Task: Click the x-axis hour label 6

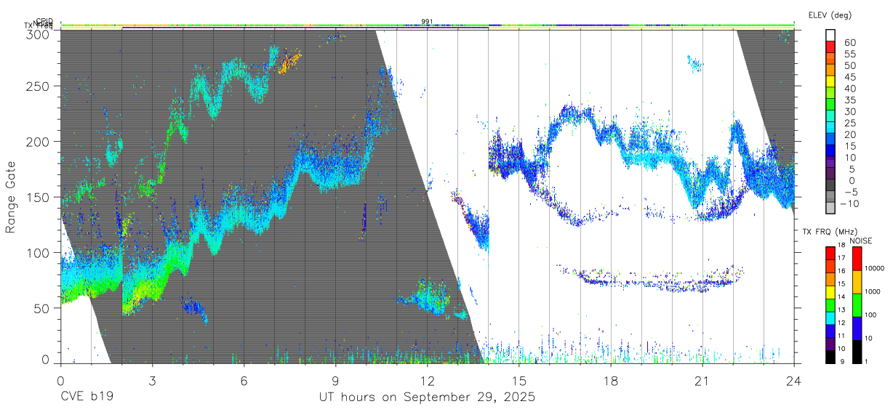Action: pyautogui.click(x=244, y=380)
